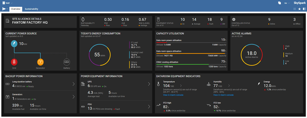Screen dimensions: 307x118
Task: Toggle the side panel layout icon
Action: [304, 9]
